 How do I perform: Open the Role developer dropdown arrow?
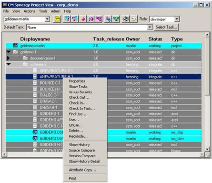coord(177,19)
